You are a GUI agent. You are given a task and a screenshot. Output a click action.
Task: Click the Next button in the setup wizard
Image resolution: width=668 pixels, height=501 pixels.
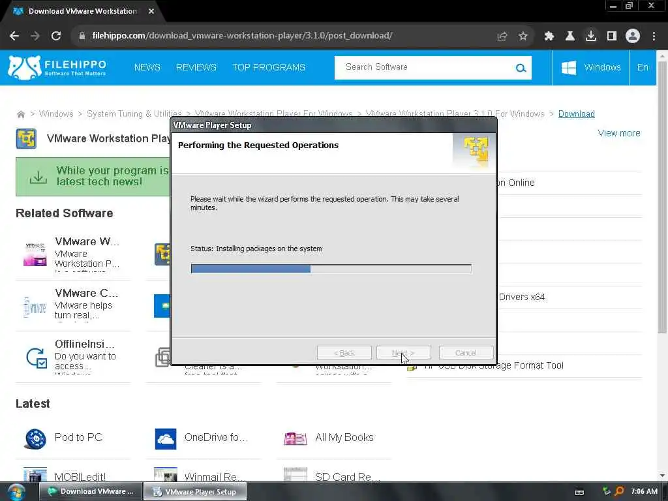pyautogui.click(x=403, y=353)
